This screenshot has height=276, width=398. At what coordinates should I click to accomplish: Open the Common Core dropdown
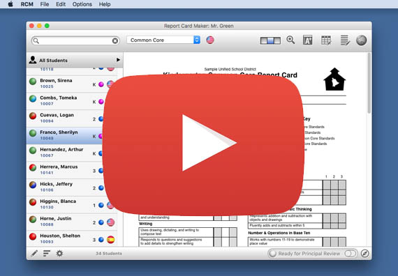click(x=163, y=40)
